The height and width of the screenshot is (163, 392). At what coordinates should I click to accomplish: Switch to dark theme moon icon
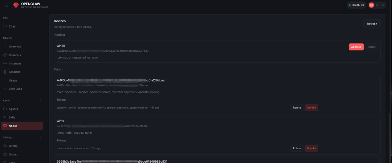(383, 5)
